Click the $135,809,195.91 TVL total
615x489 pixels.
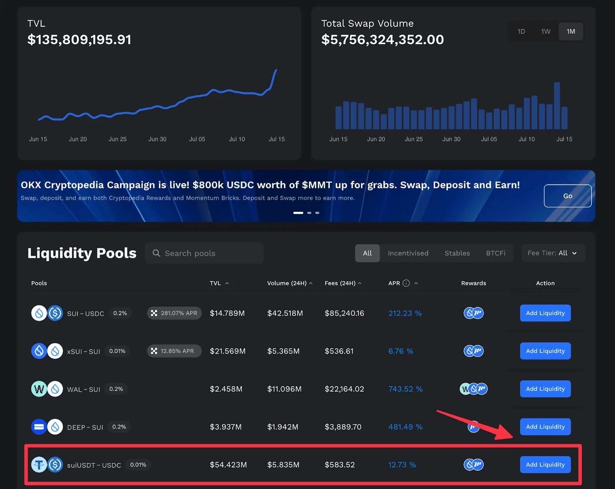click(x=79, y=40)
